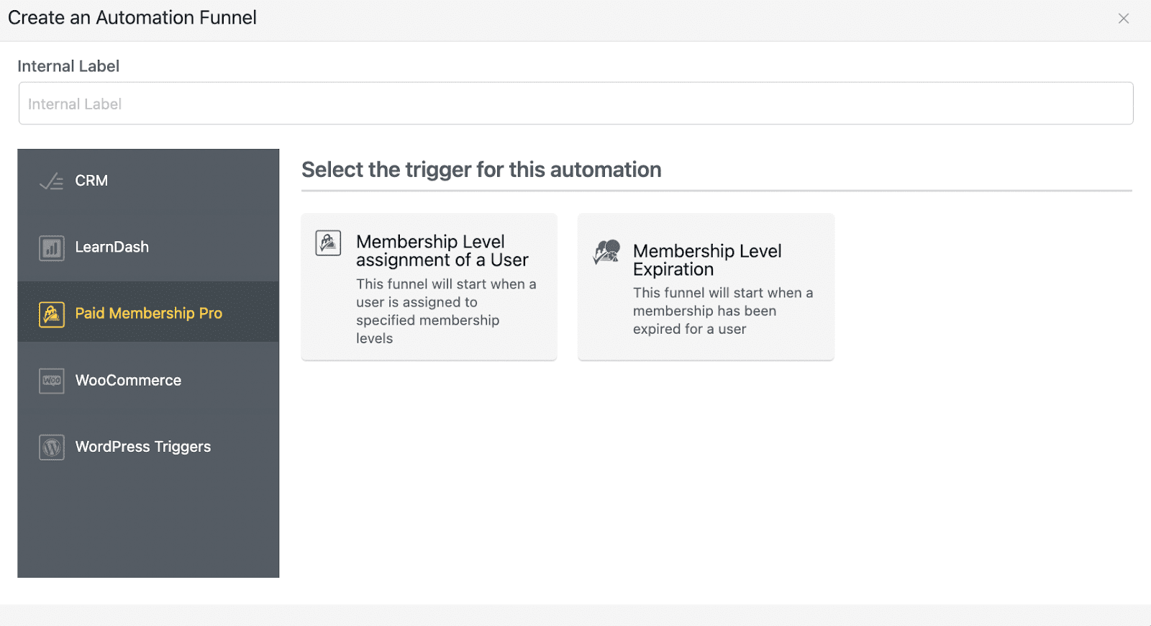Choose Membership Level assignment of a User
1151x626 pixels.
442,250
